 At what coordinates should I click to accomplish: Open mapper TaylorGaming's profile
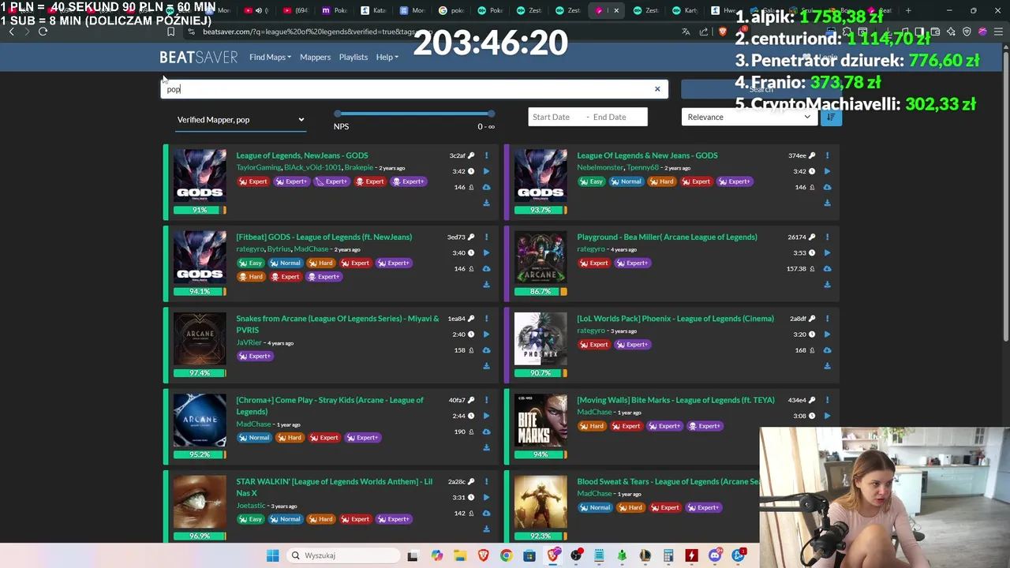tap(259, 167)
